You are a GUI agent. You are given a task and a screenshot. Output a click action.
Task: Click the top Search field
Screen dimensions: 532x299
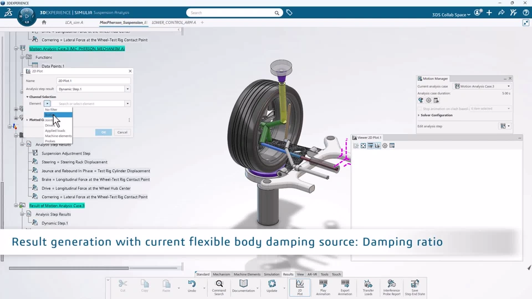coord(234,13)
